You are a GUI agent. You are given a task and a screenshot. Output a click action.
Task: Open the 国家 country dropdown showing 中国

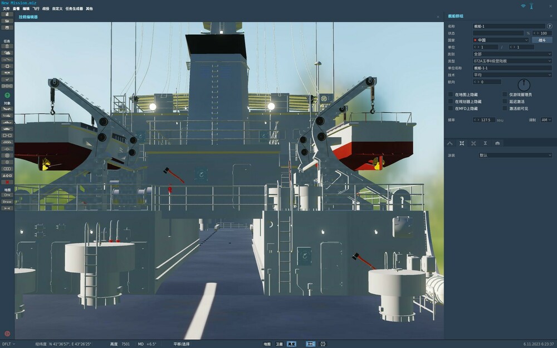pos(501,40)
